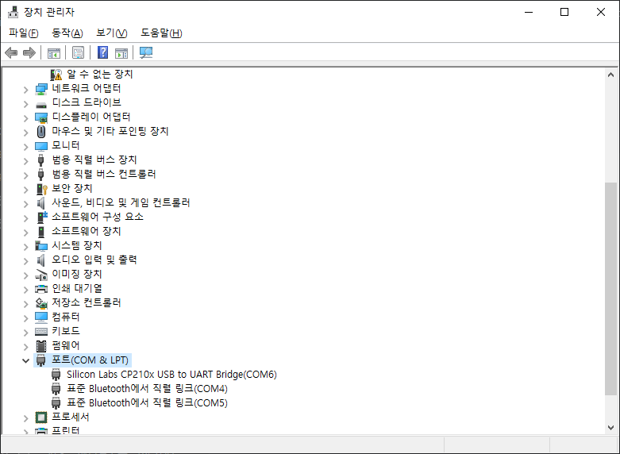Select 표준 Bluetooth에서 직렬 링크(COM4)

(x=147, y=388)
